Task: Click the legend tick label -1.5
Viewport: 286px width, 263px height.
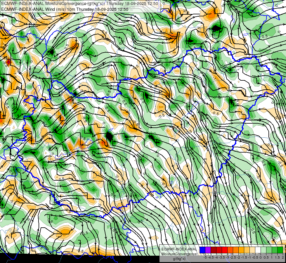Action: [244, 257]
